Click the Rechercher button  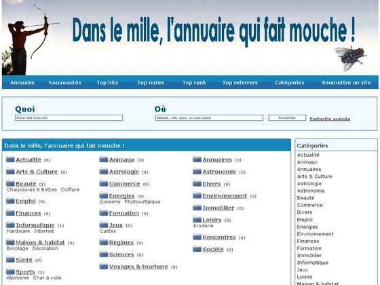287,118
